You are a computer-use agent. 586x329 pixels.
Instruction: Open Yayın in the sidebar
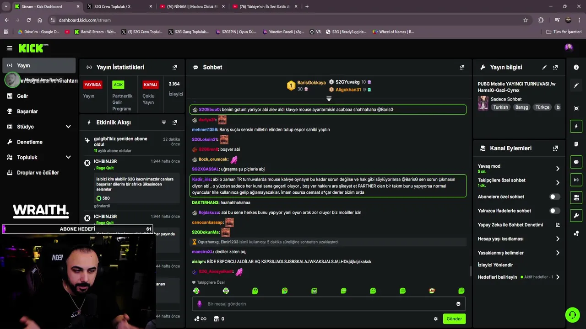click(x=39, y=65)
